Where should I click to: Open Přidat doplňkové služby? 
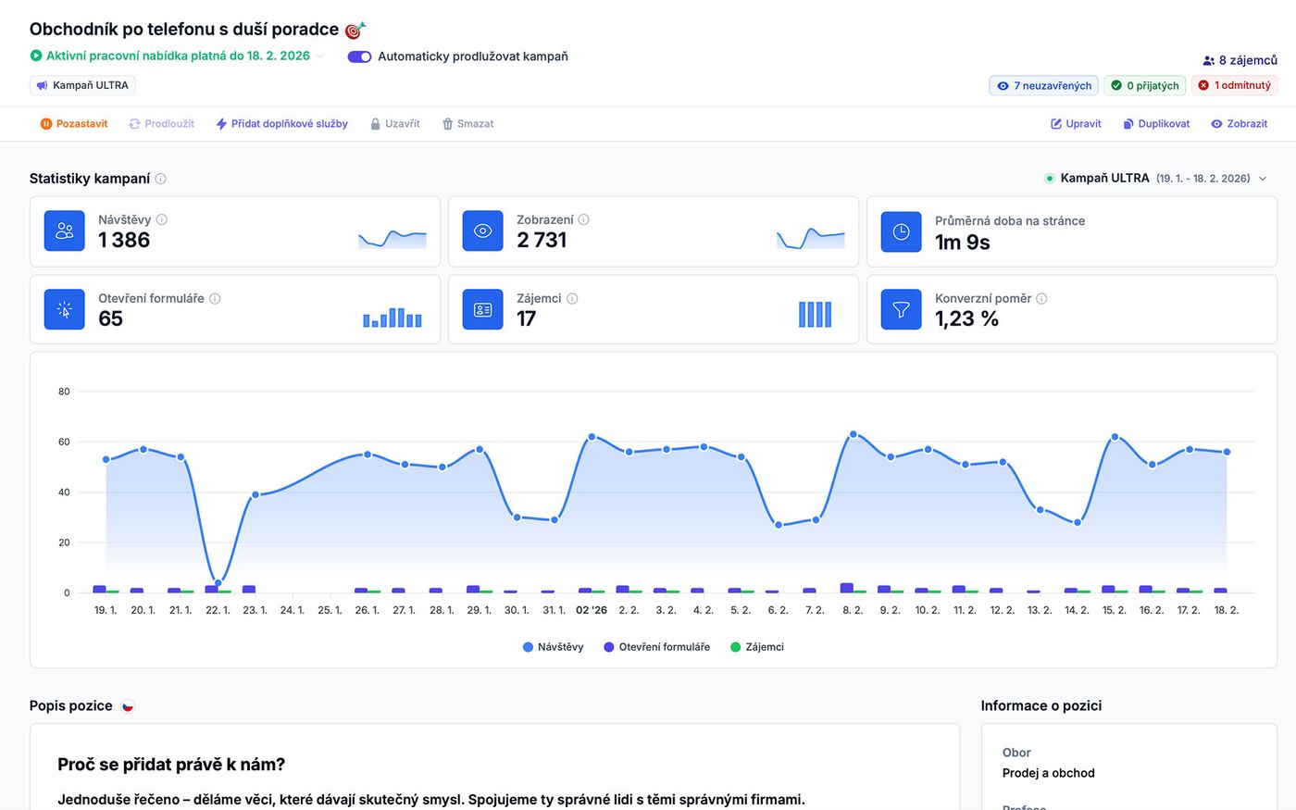(x=281, y=124)
